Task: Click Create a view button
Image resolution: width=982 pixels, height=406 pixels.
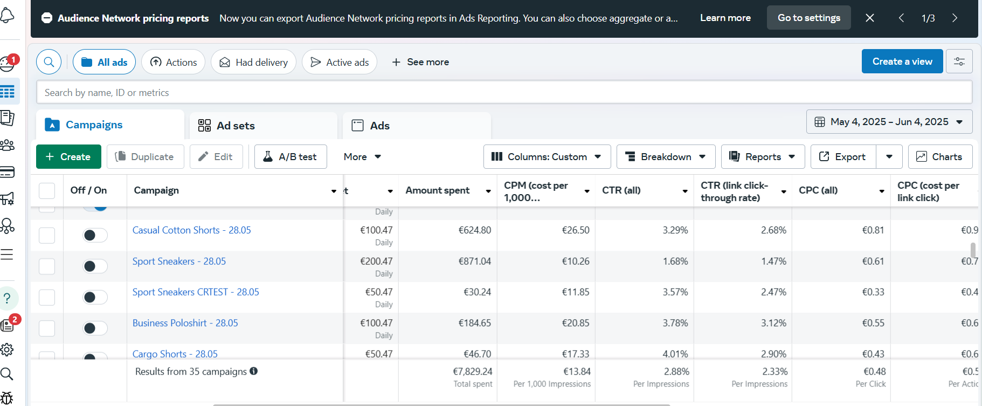Action: click(902, 61)
